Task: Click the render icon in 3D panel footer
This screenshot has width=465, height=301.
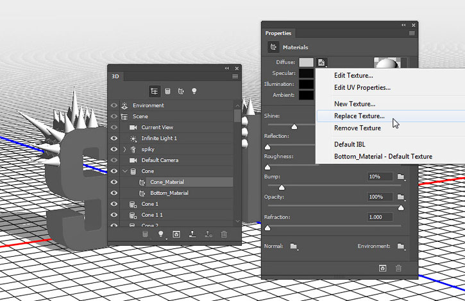Action: tap(176, 234)
